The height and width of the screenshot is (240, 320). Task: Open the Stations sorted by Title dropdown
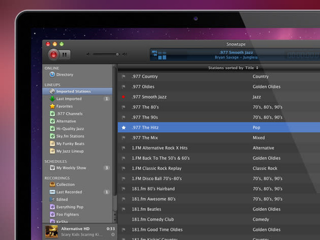(x=233, y=68)
